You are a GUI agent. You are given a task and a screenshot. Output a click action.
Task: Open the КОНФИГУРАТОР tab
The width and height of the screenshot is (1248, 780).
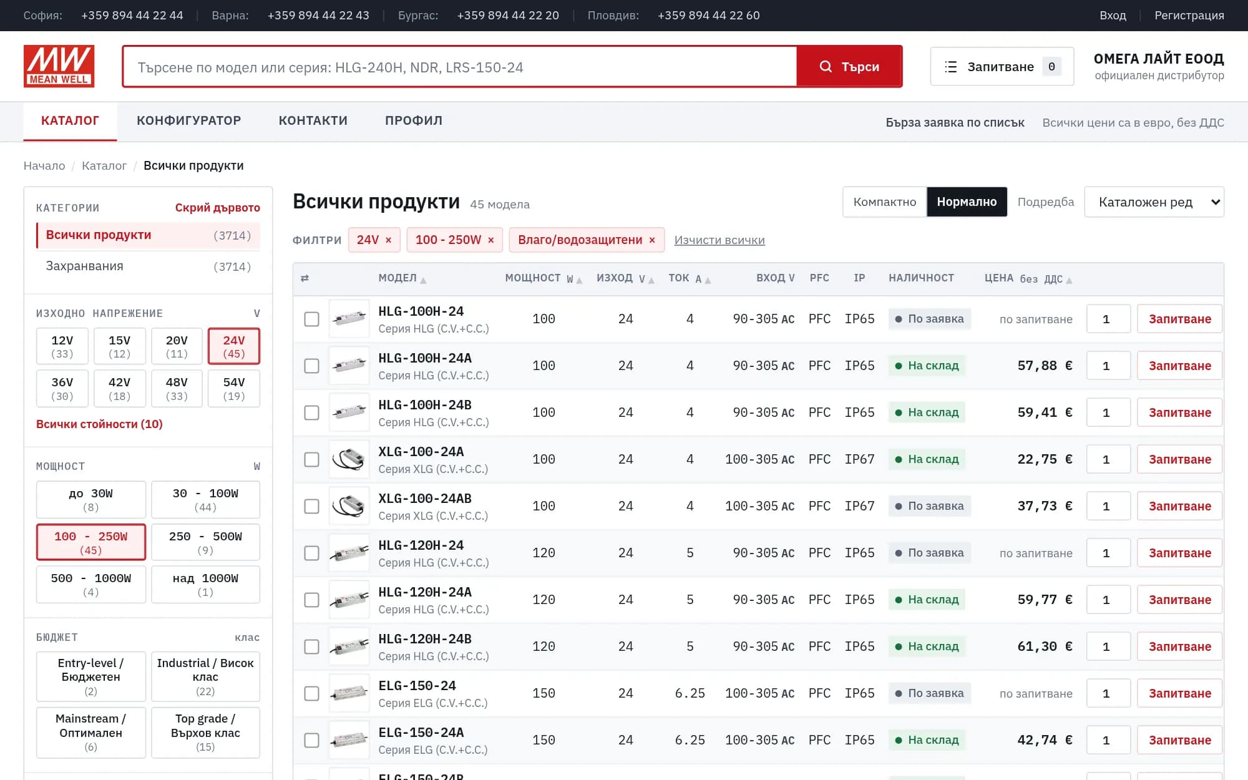click(x=188, y=121)
